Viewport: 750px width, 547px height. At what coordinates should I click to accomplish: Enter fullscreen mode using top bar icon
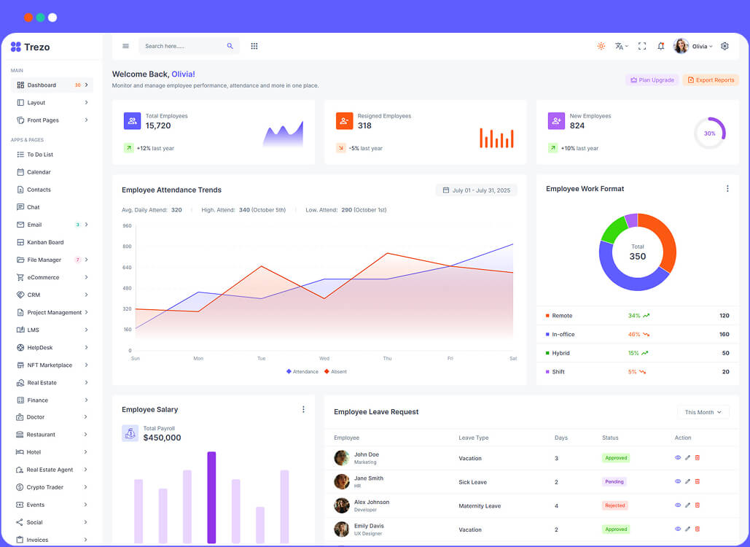click(x=642, y=46)
